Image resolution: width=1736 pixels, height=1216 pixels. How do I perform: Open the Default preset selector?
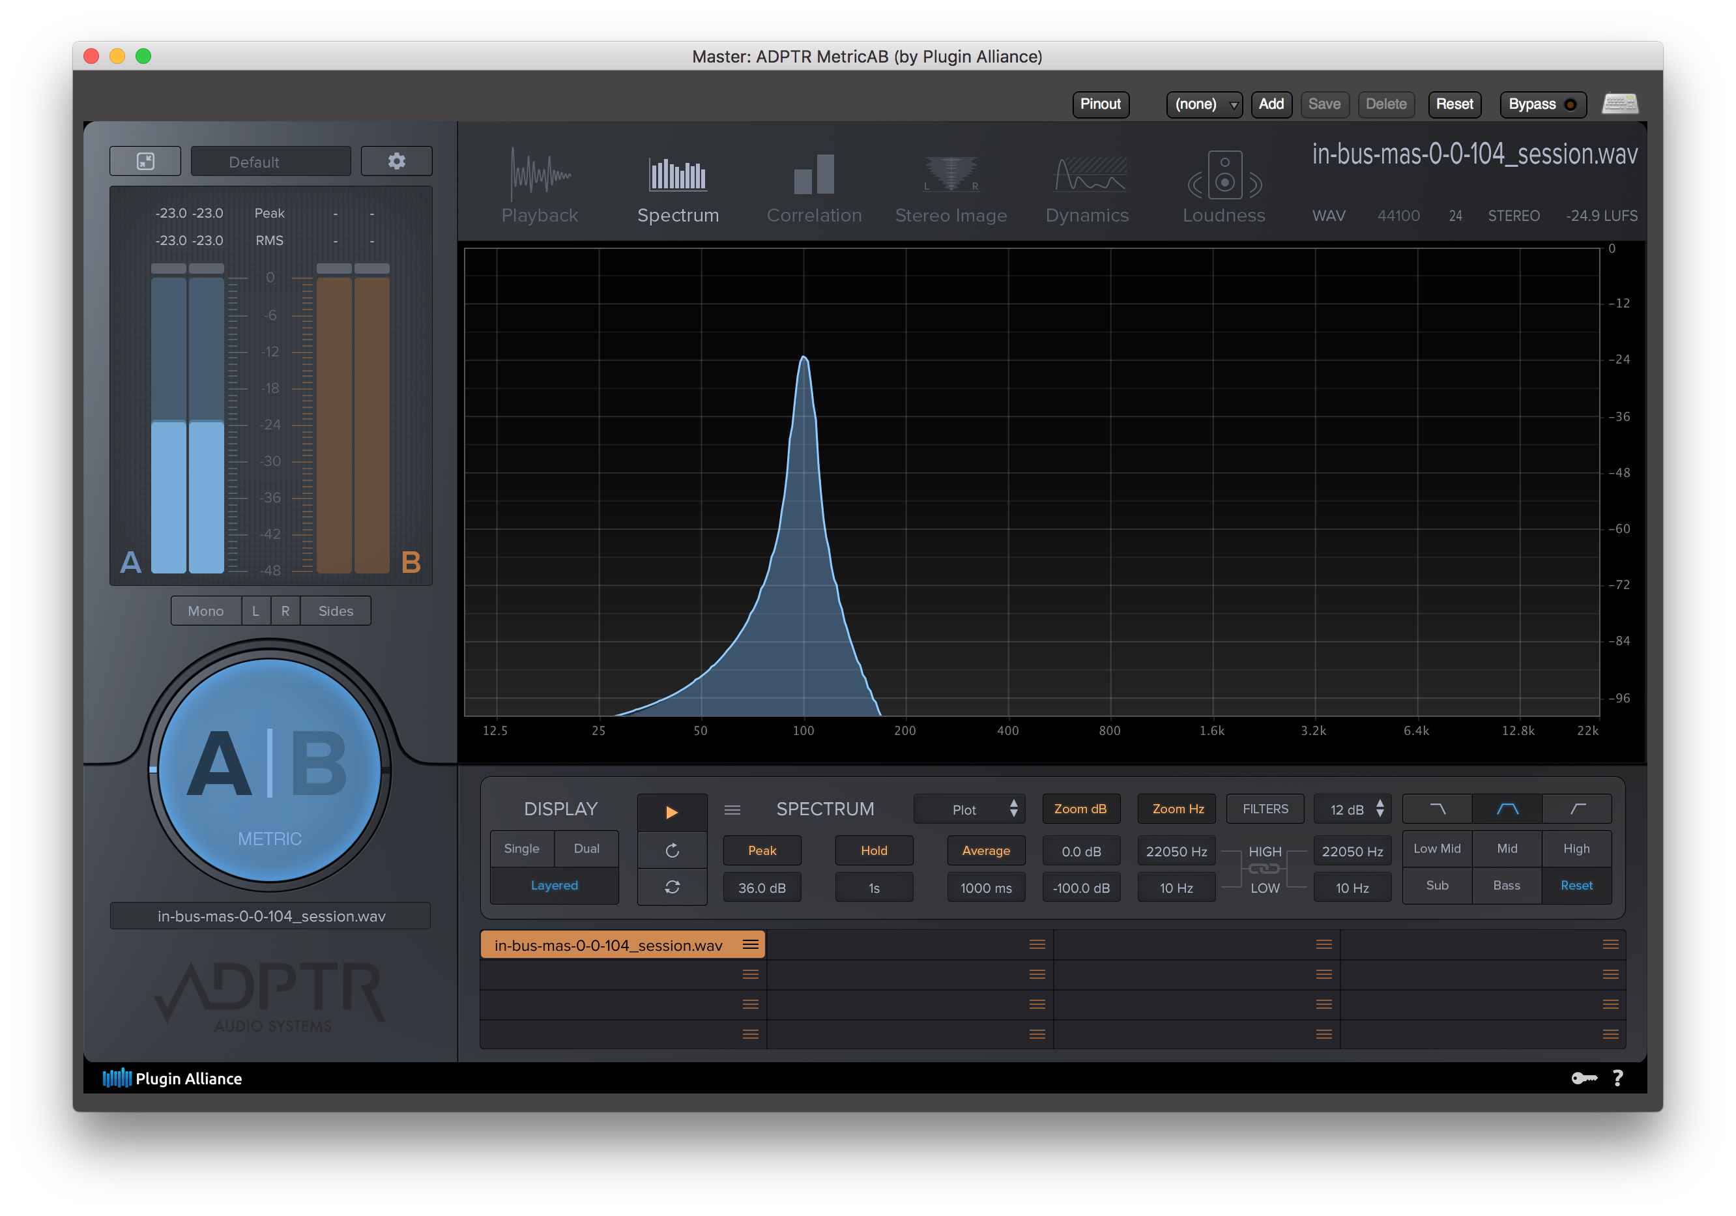click(x=270, y=161)
